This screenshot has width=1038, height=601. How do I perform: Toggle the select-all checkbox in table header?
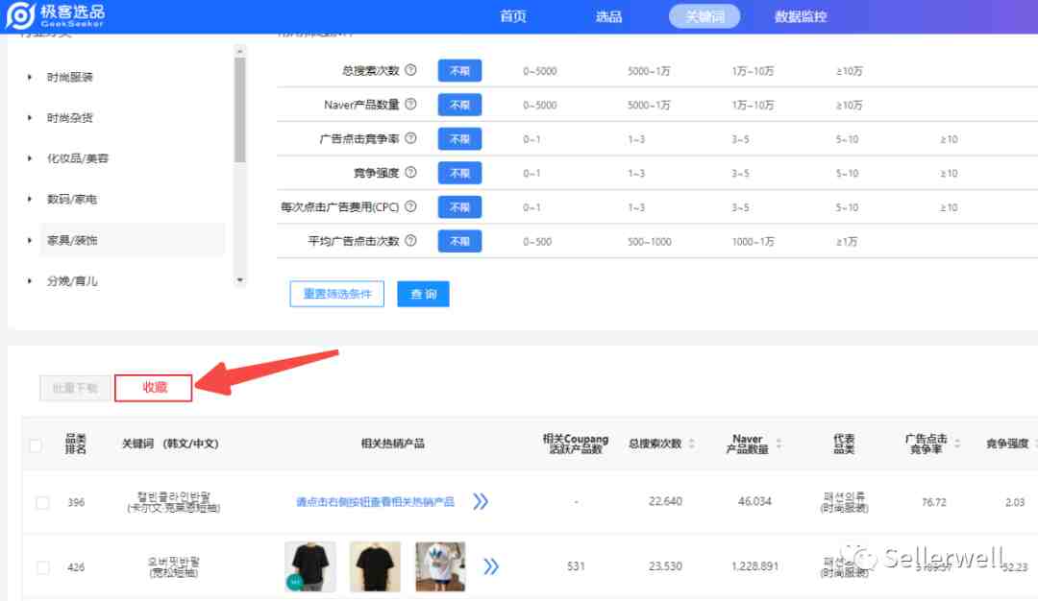point(36,445)
